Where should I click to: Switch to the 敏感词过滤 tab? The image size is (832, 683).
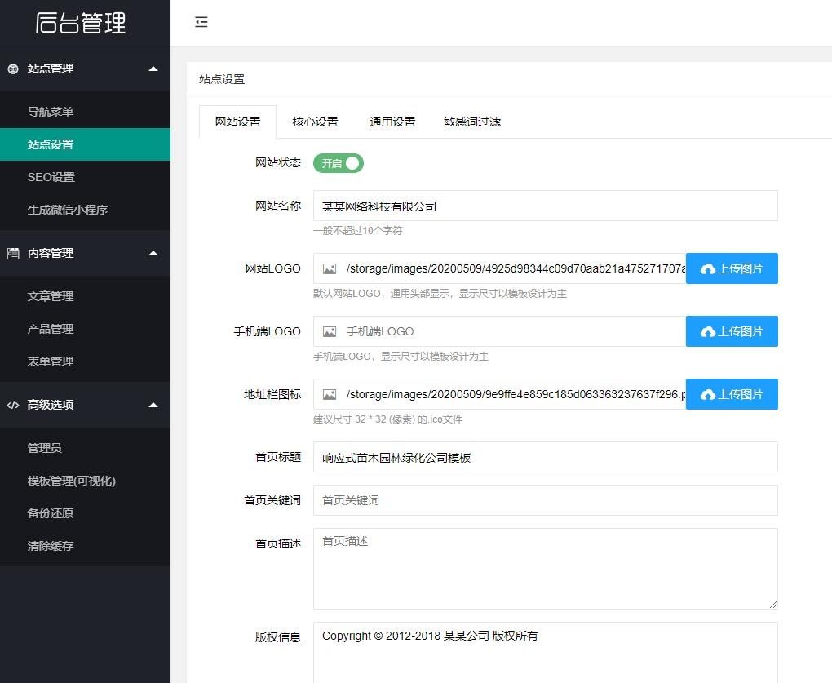tap(472, 122)
